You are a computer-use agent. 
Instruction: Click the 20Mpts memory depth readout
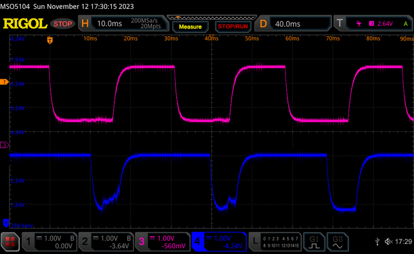(x=151, y=26)
